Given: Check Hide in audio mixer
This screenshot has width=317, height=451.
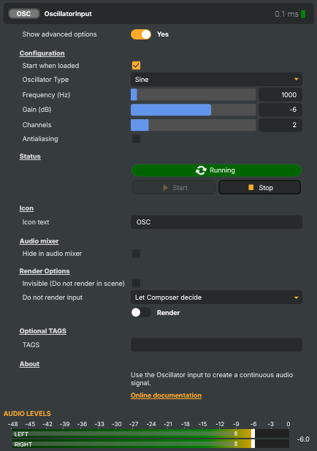Looking at the screenshot, I should 137,254.
